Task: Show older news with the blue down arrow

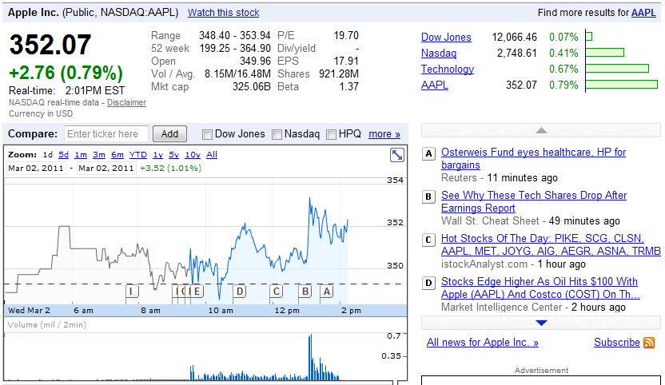Action: click(541, 323)
